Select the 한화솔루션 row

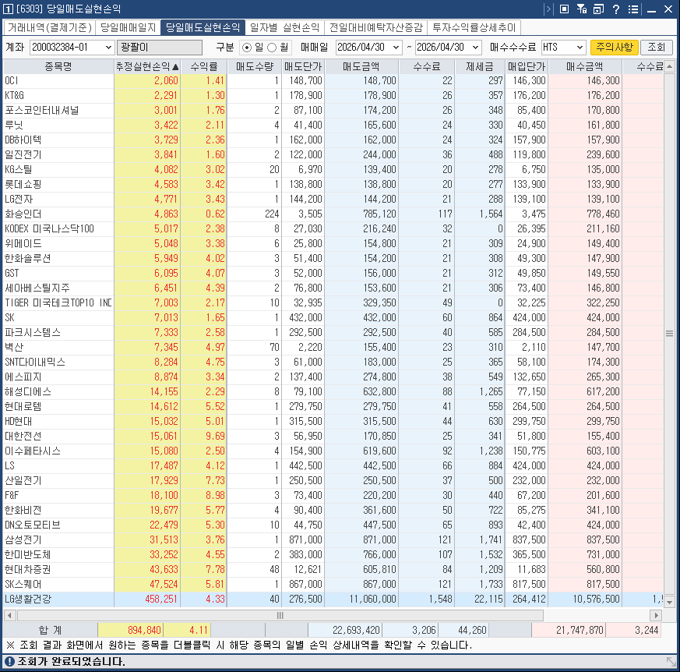click(333, 258)
